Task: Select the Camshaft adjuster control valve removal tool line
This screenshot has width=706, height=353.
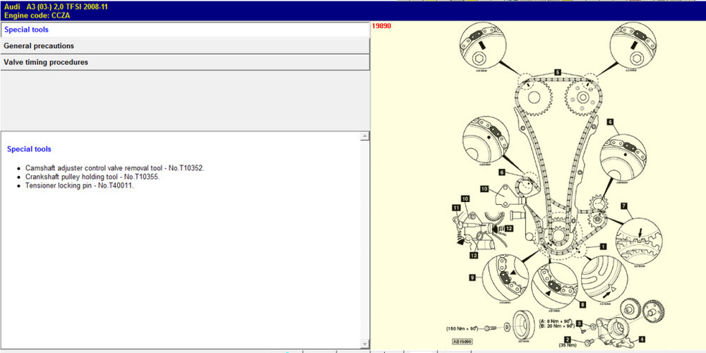Action: tap(115, 168)
